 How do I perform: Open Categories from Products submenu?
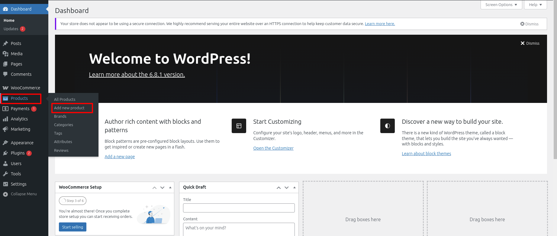tap(63, 125)
